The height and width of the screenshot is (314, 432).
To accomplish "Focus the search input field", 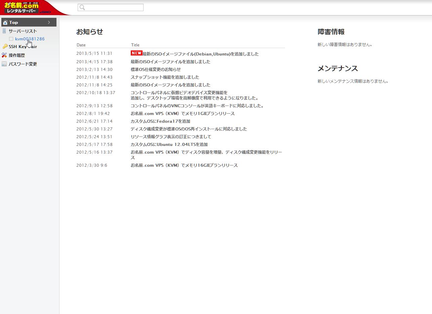I will click(111, 7).
